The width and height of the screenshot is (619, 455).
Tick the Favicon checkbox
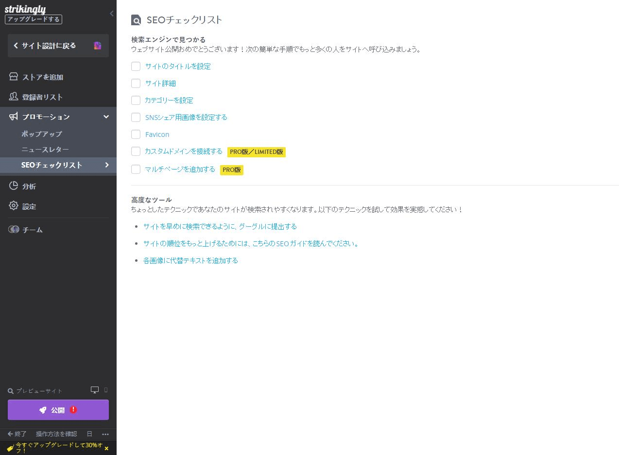136,134
